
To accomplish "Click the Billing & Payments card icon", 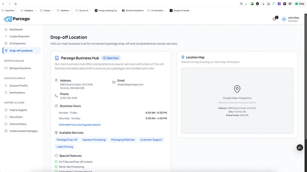I will click(6, 68).
